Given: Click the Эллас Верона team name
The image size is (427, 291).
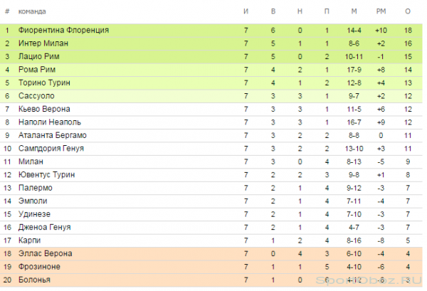Looking at the screenshot, I should coord(46,253).
